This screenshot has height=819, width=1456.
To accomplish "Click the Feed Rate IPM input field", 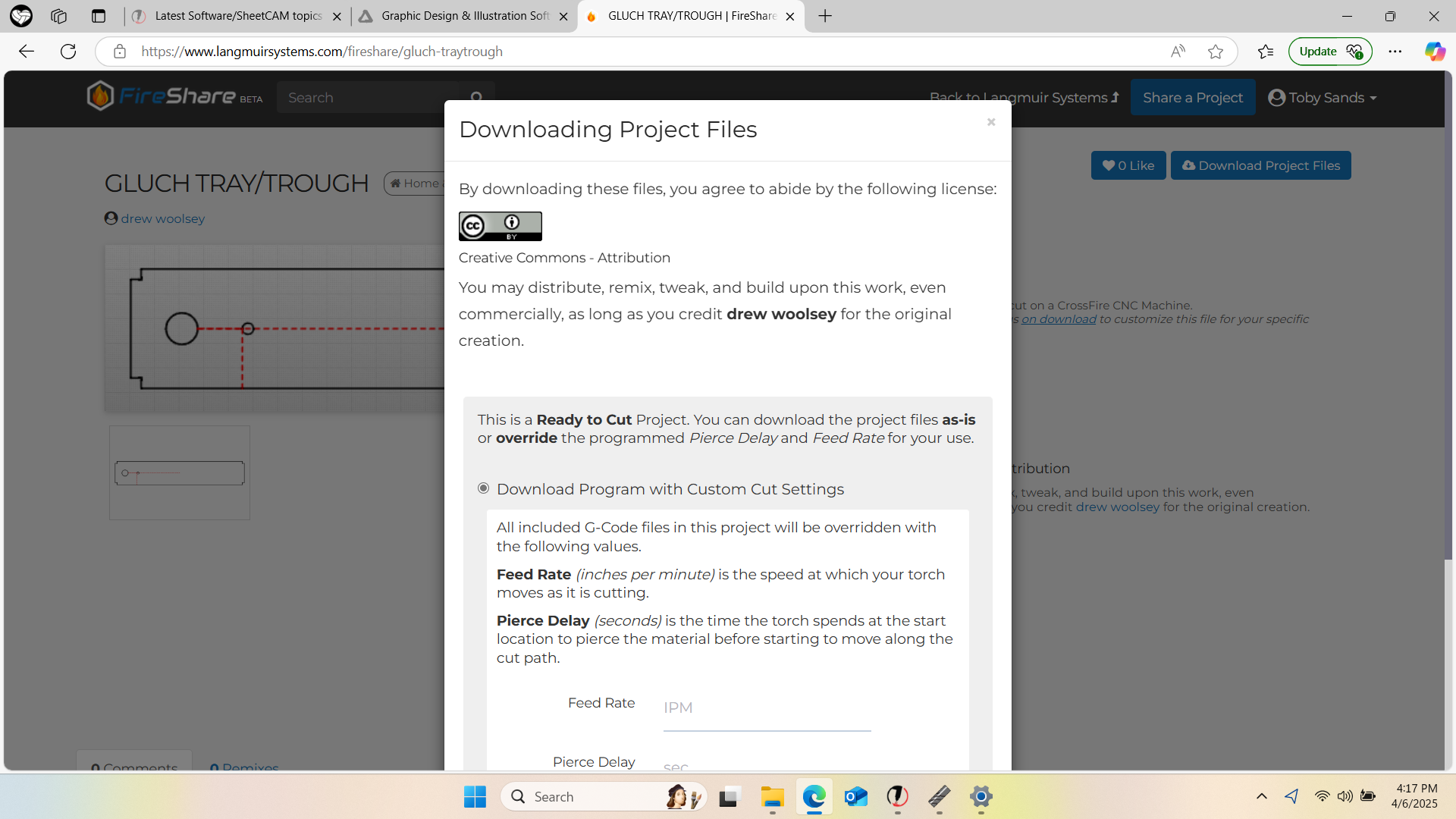I will (767, 708).
